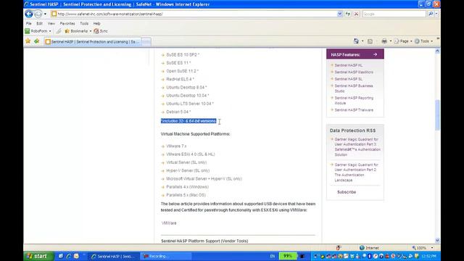Click the RoboForm edit pencil icon
The image size is (464, 261).
point(59,31)
